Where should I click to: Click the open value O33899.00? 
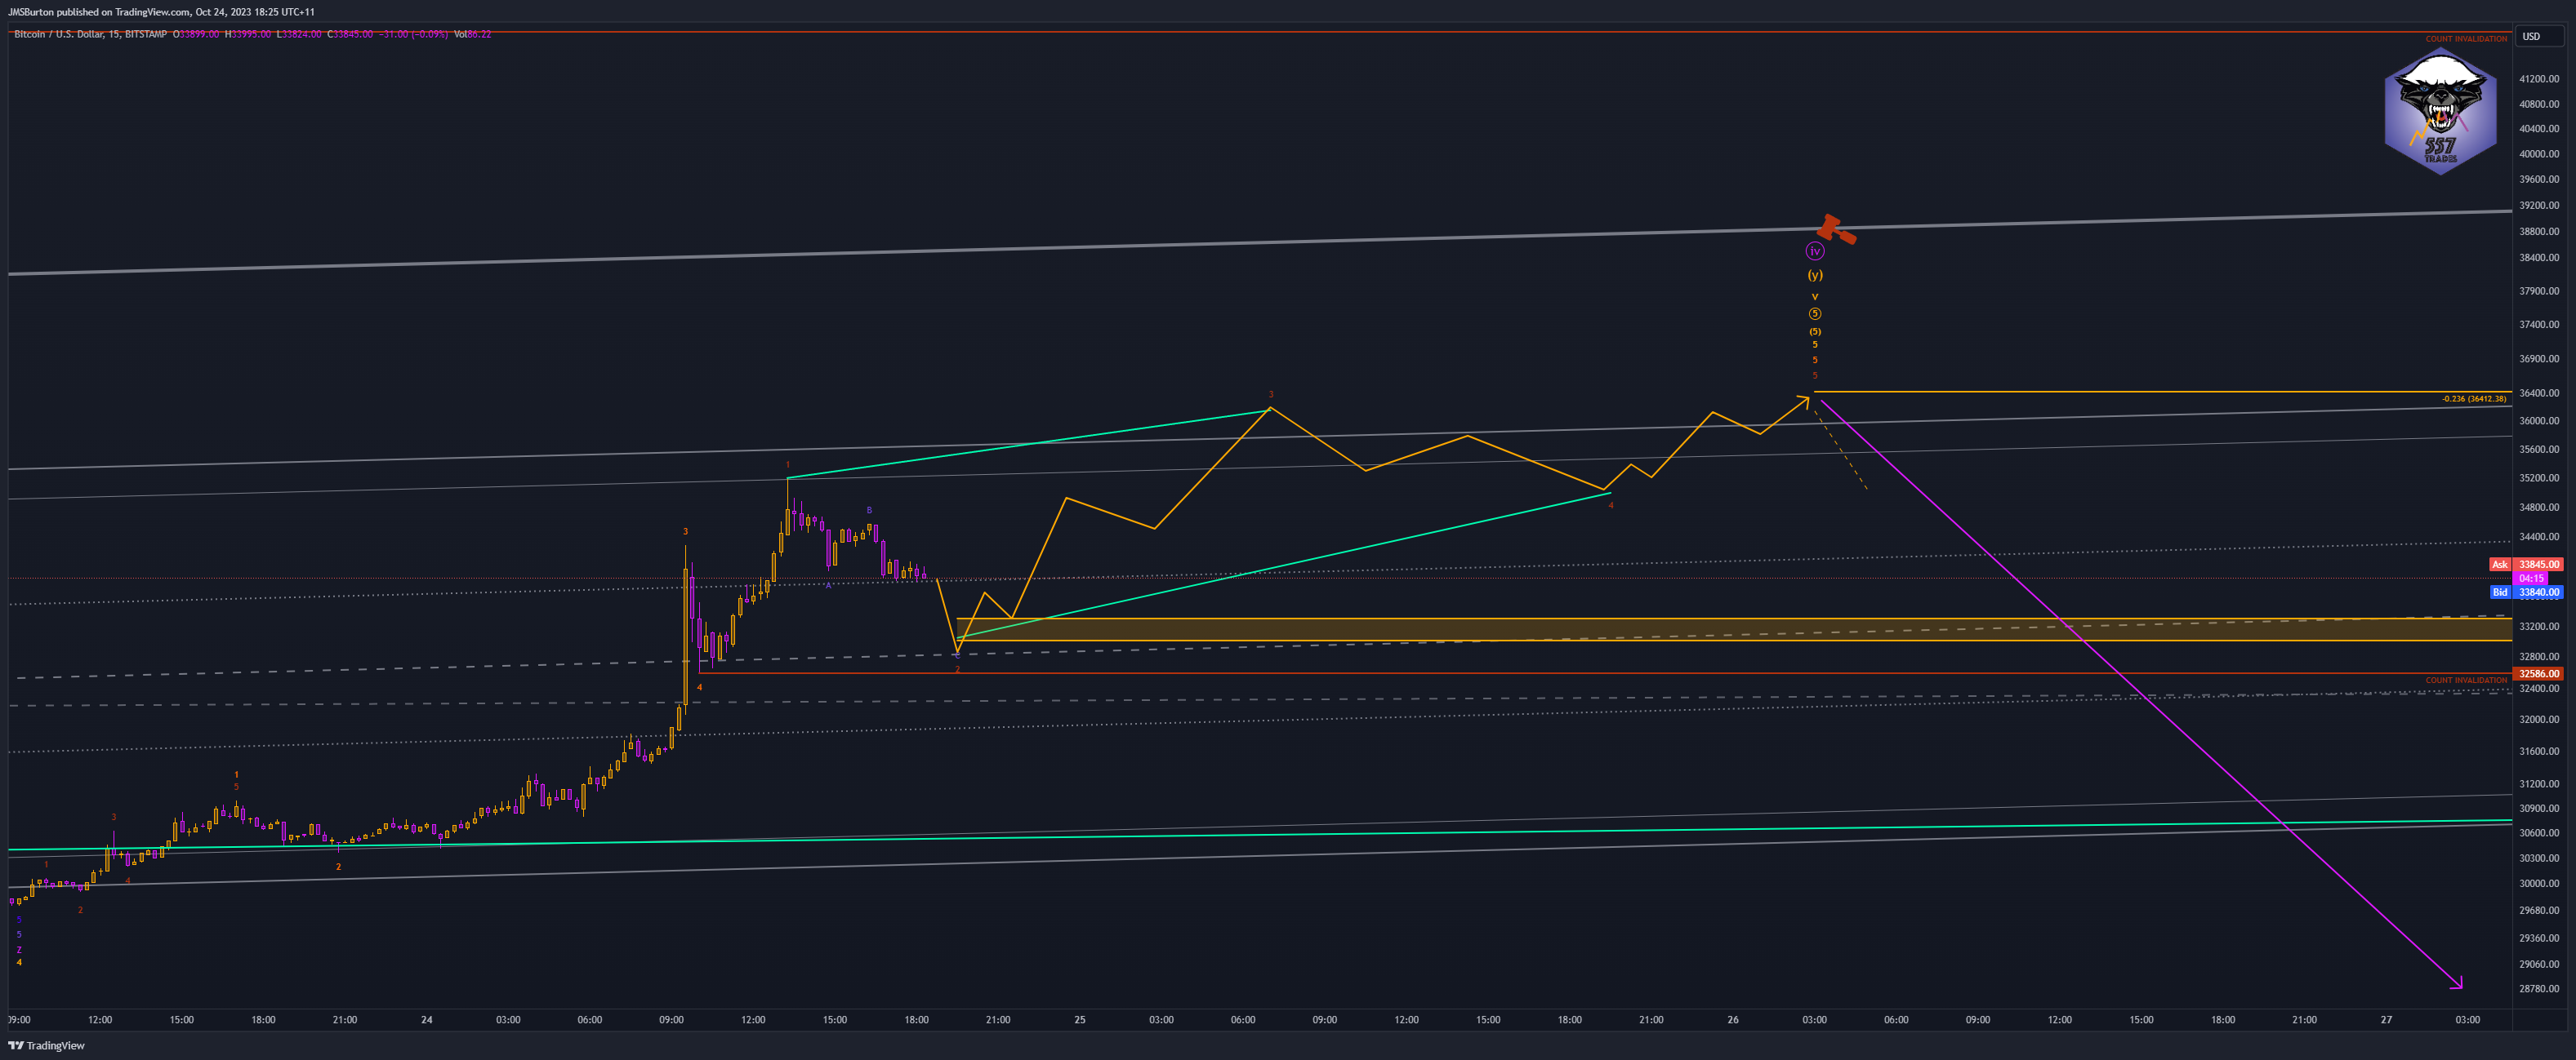[196, 34]
